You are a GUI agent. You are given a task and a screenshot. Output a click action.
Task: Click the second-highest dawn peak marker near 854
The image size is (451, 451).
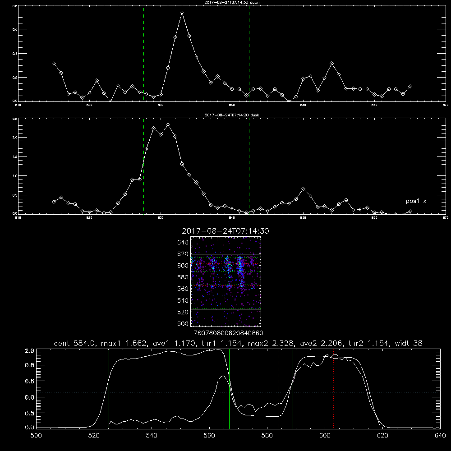tap(331, 63)
